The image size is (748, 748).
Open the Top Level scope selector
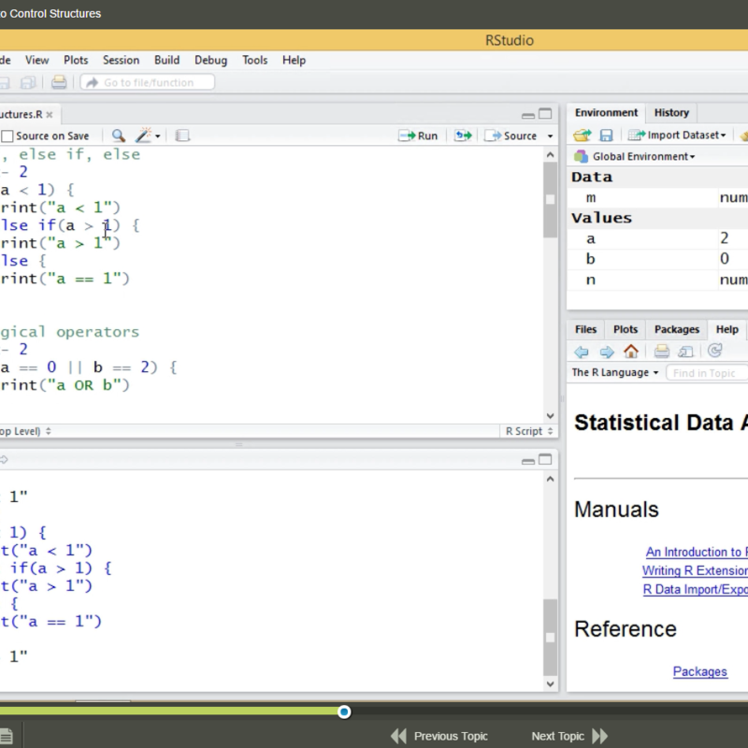click(26, 431)
